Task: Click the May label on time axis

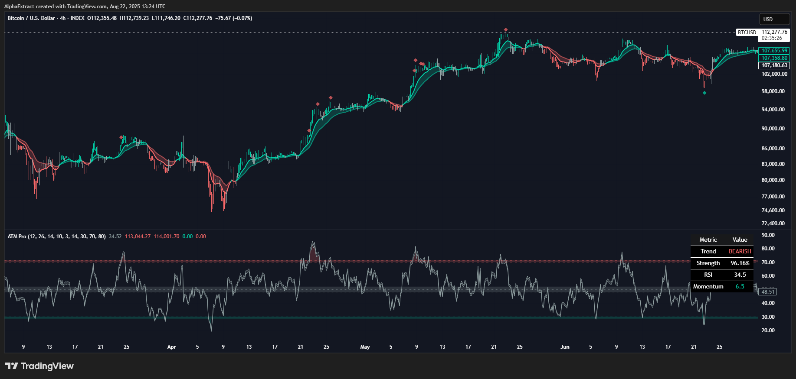Action: 365,347
